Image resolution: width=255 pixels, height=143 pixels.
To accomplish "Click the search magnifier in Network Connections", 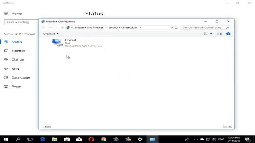I will click(228, 27).
